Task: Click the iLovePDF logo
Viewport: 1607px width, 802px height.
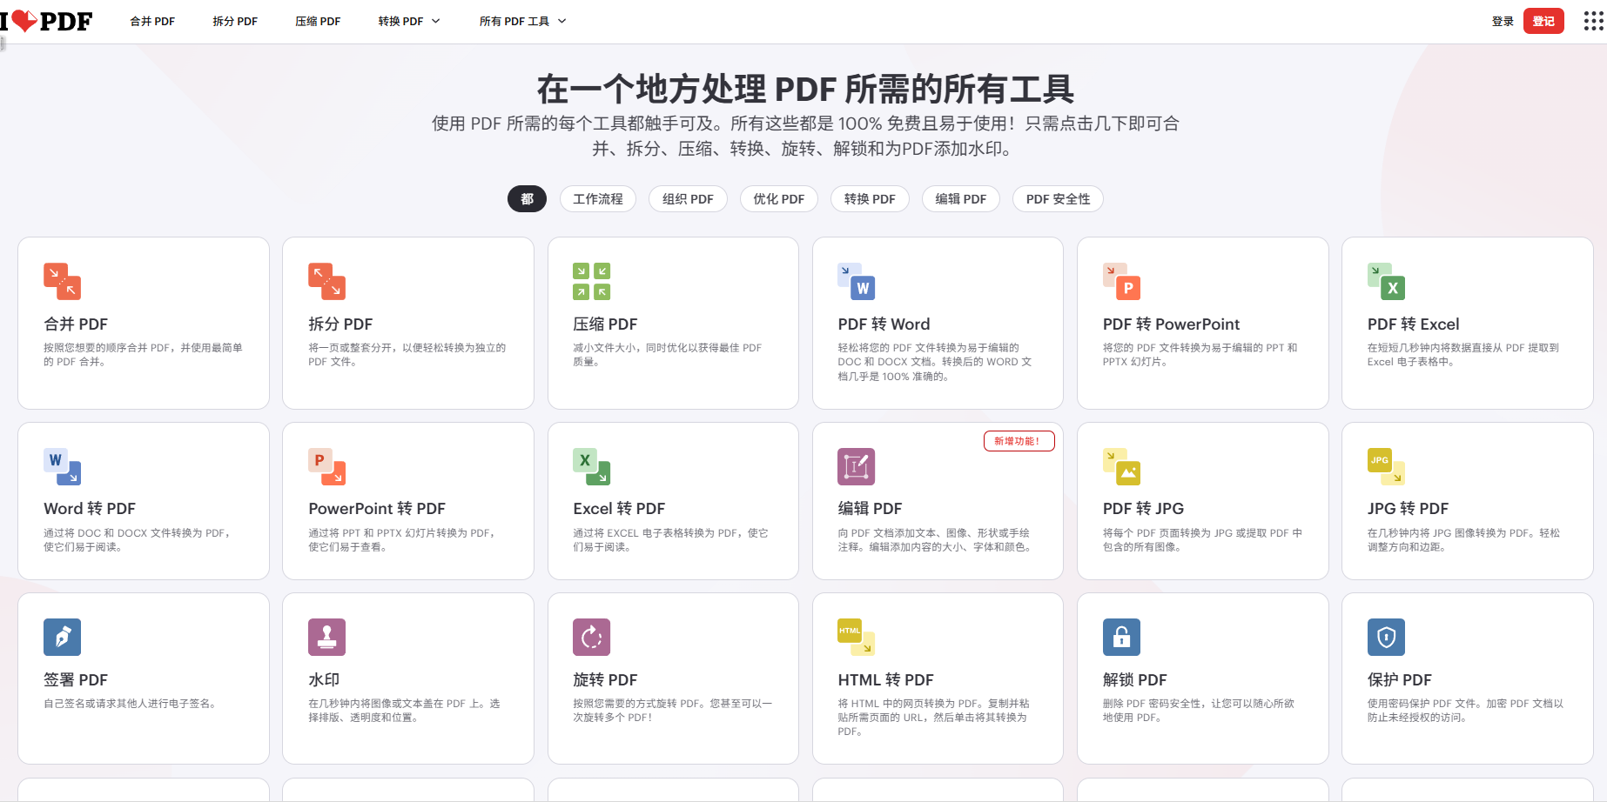Action: (x=46, y=21)
